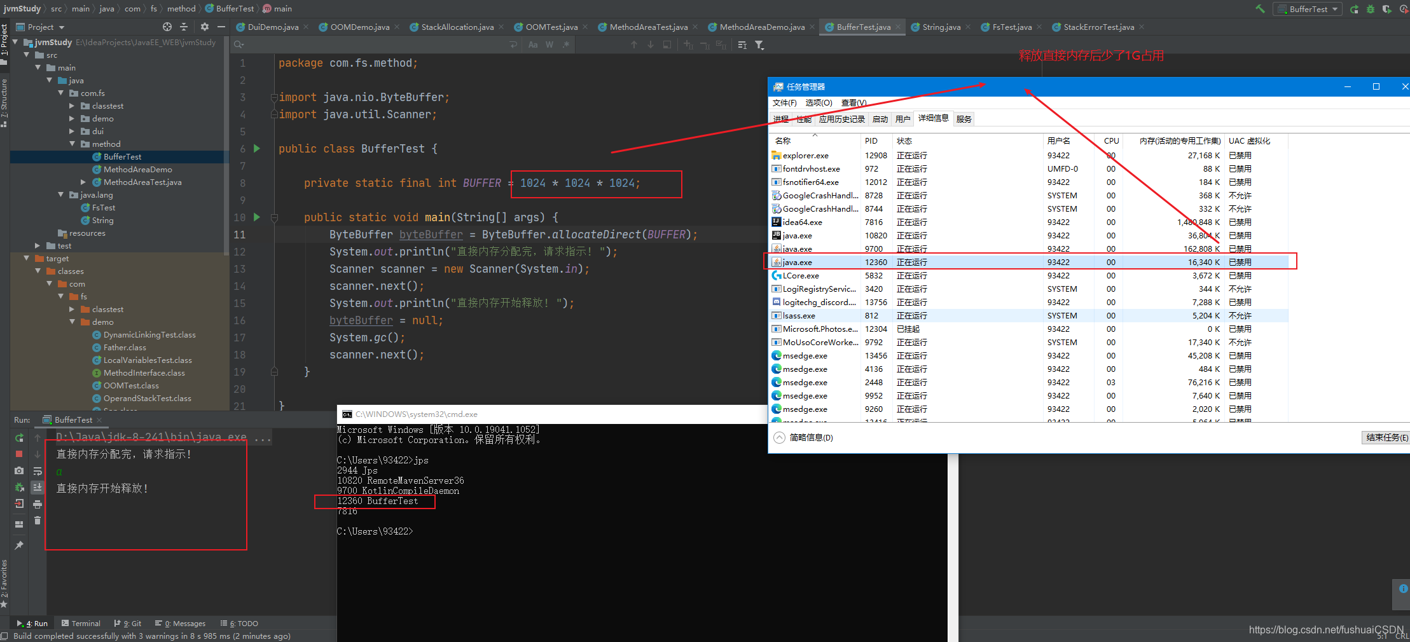This screenshot has width=1410, height=642.
Task: Attach debugger icon in Run panel
Action: [x=19, y=487]
